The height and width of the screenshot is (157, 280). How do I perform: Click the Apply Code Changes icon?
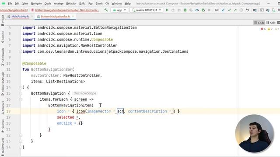coord(179,10)
